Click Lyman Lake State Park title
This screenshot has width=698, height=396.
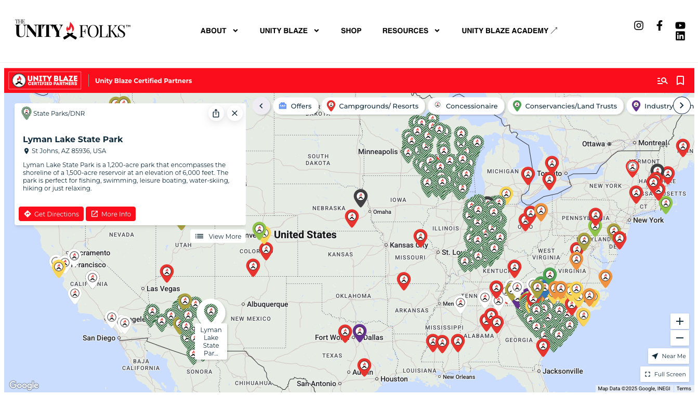click(73, 139)
